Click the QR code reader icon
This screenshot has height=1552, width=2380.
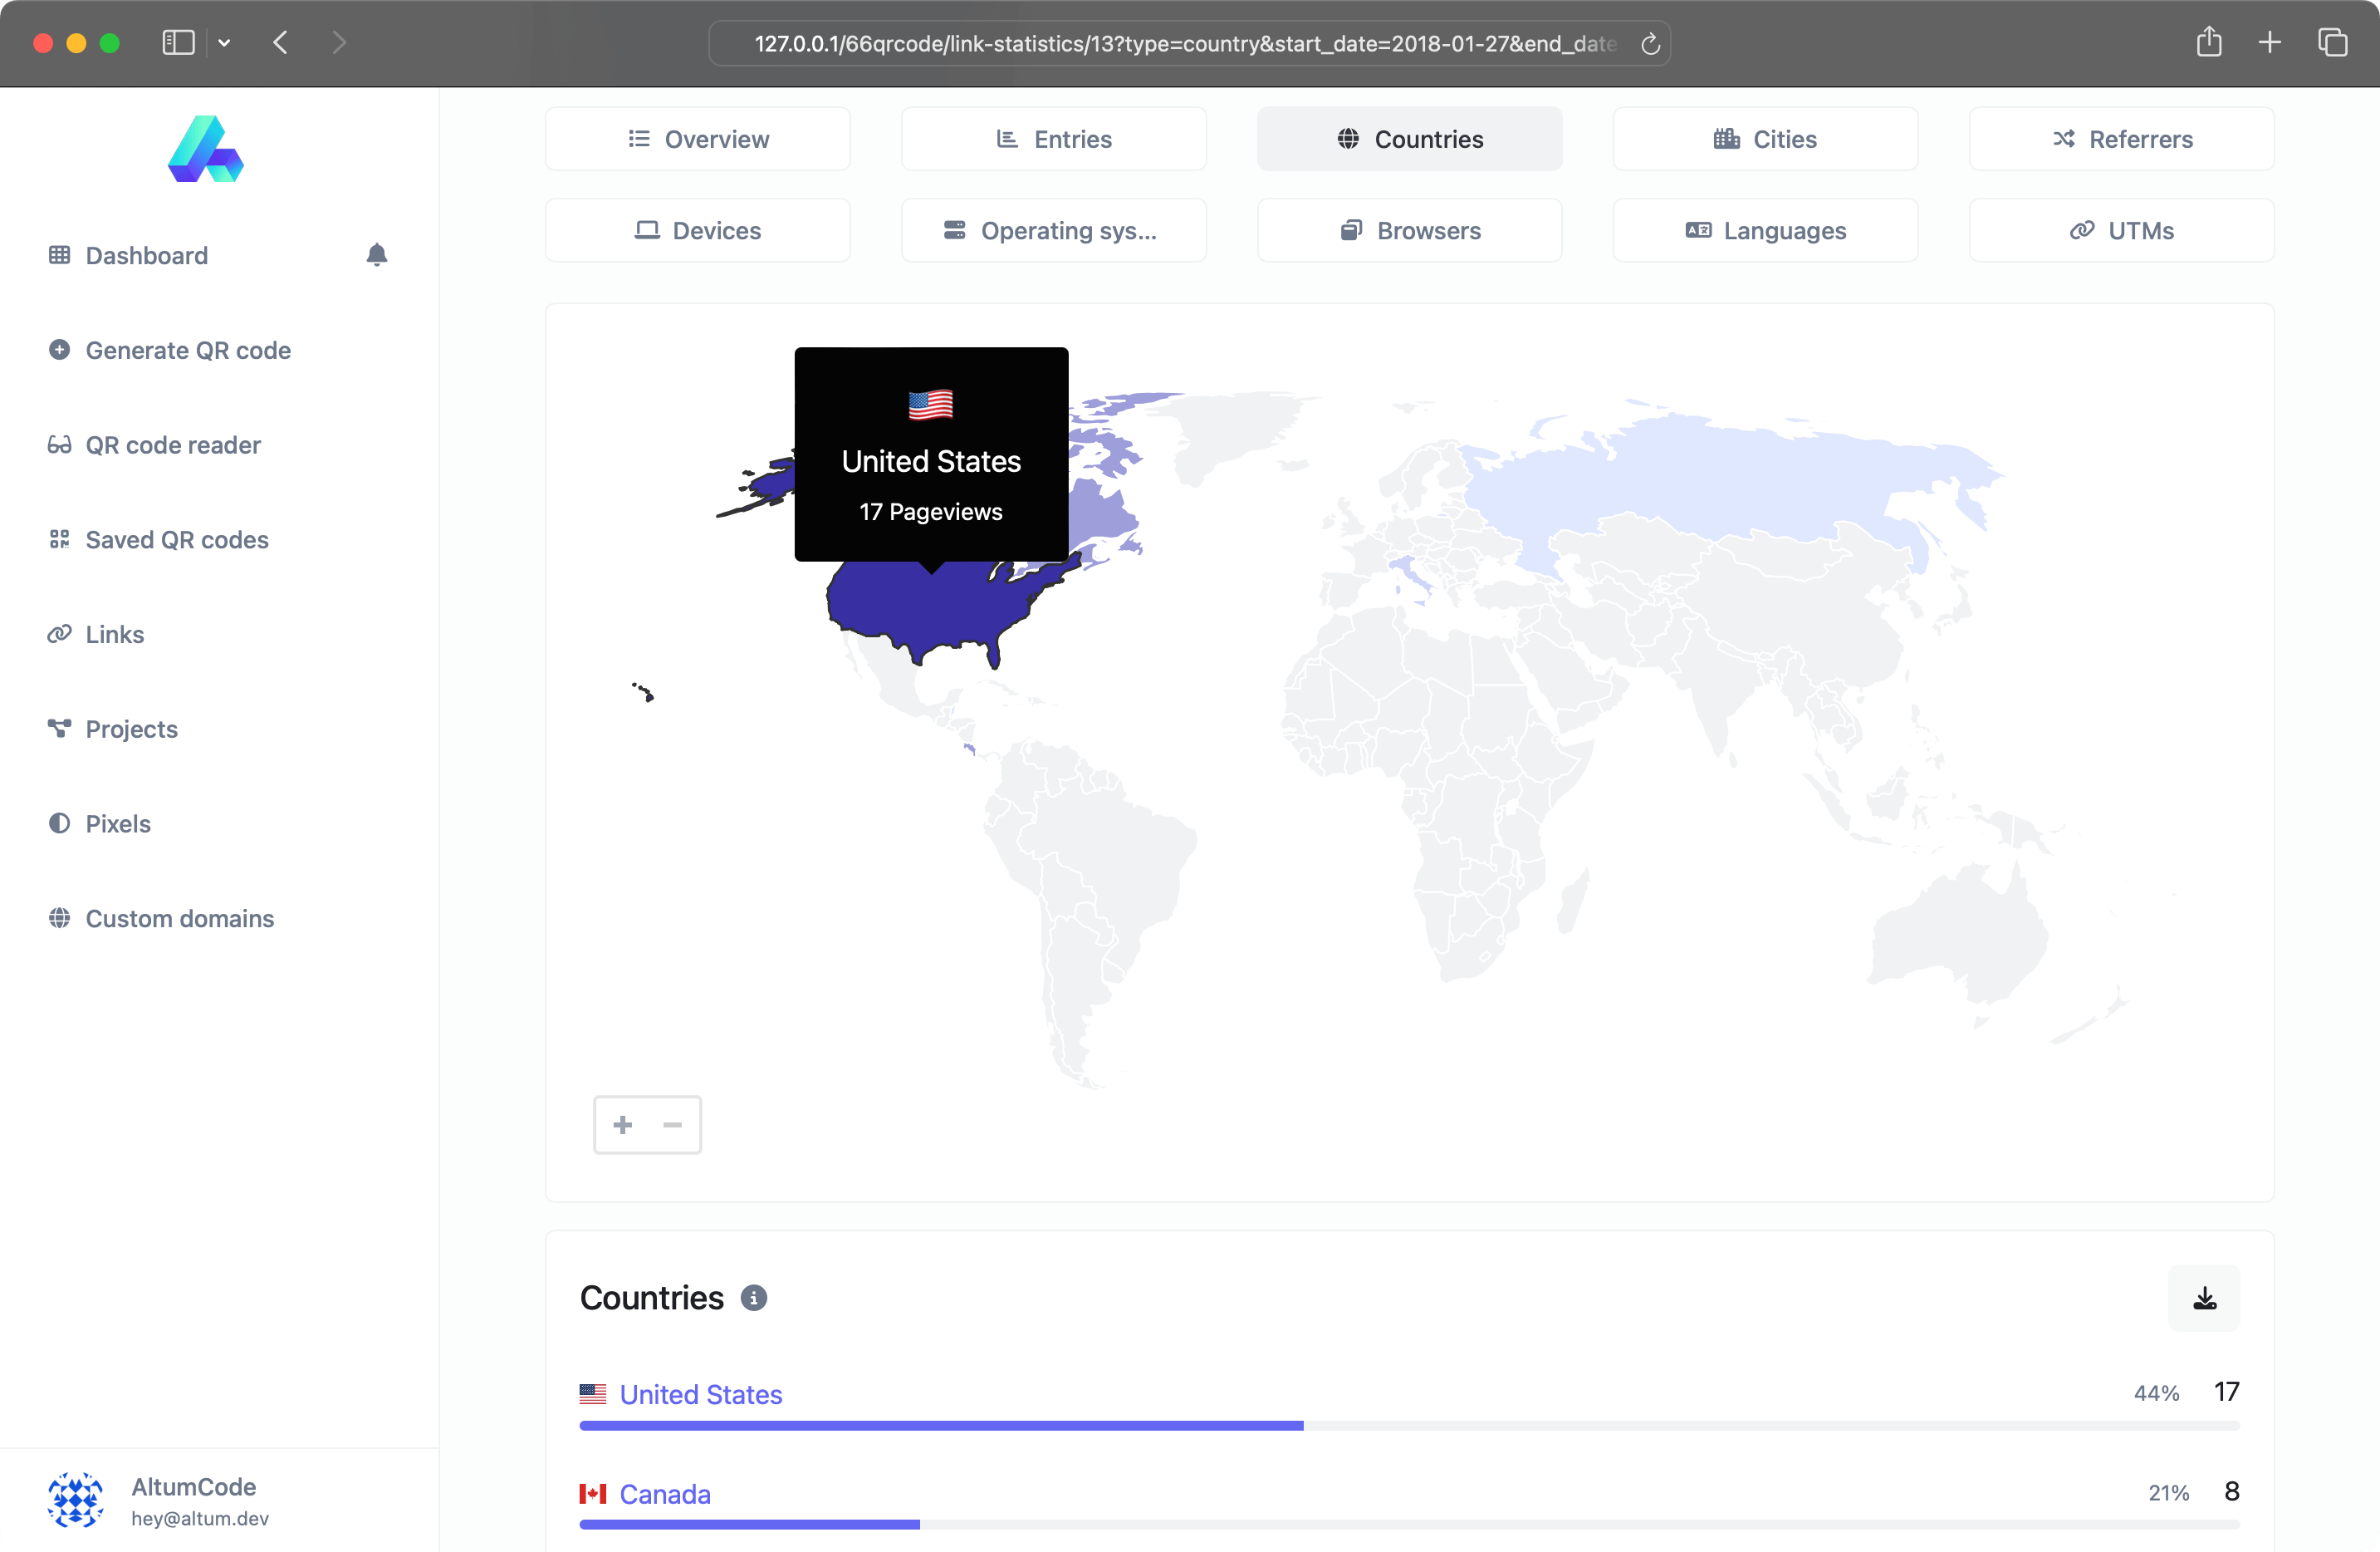57,444
